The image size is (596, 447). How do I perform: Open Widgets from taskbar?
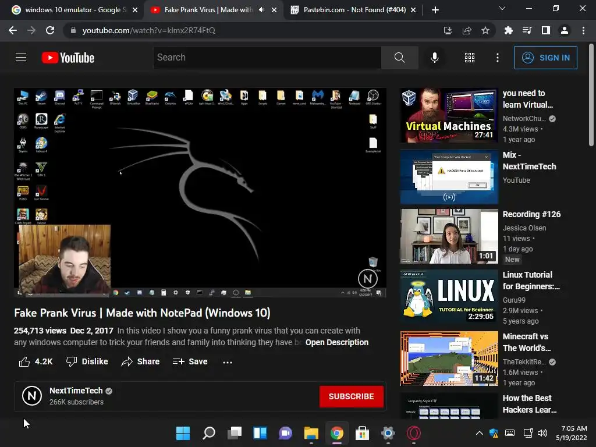(260, 433)
